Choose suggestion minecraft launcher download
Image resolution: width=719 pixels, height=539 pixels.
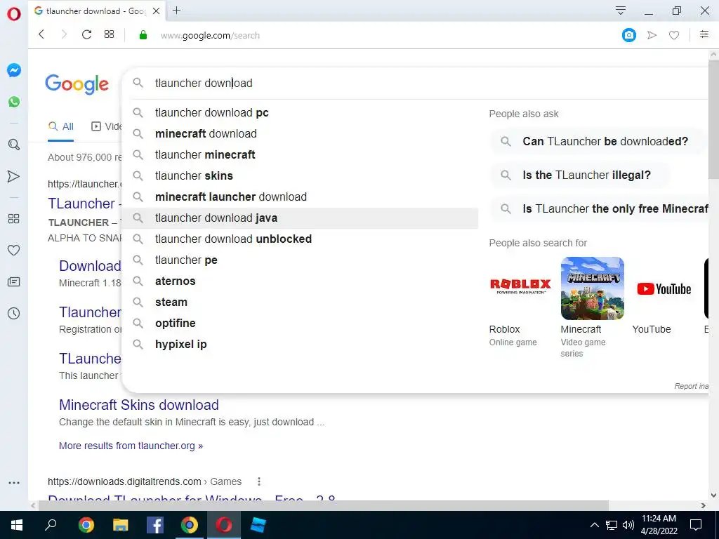point(300,197)
